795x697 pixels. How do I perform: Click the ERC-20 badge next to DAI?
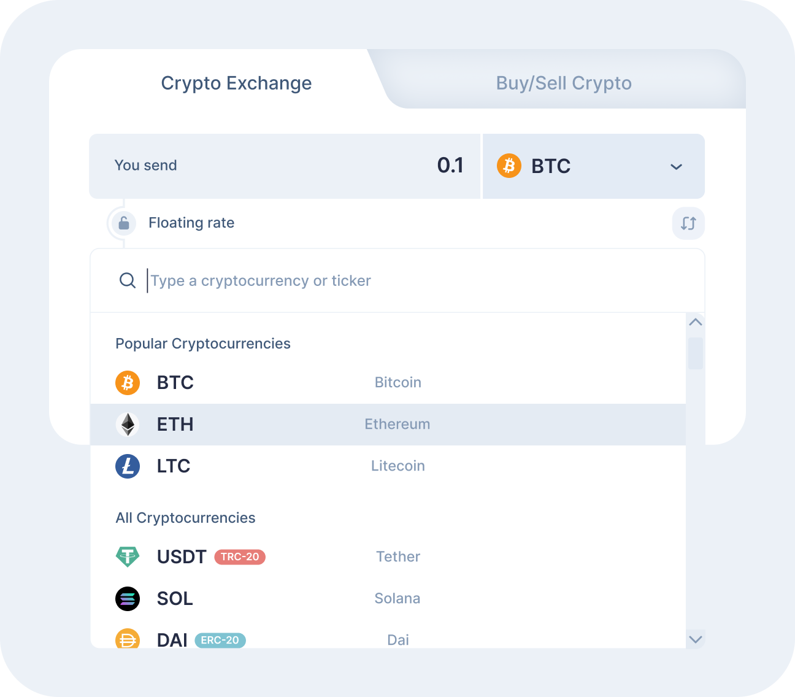pyautogui.click(x=220, y=640)
